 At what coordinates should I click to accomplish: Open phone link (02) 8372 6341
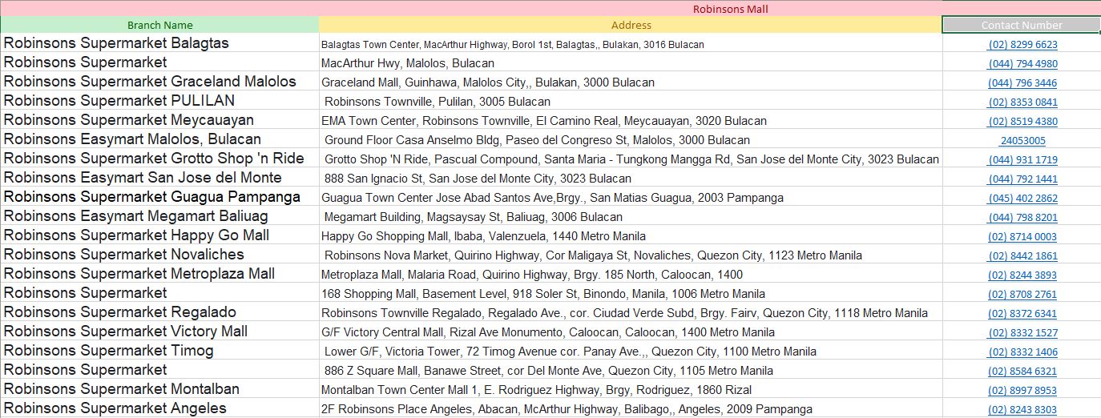point(1022,314)
